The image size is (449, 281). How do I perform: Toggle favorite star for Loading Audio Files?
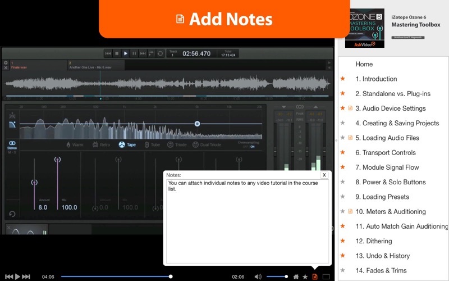pyautogui.click(x=342, y=138)
